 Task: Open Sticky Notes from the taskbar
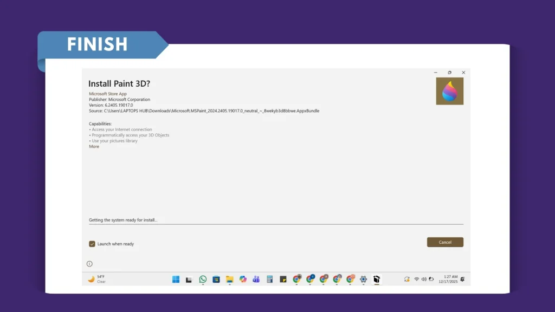[283, 279]
